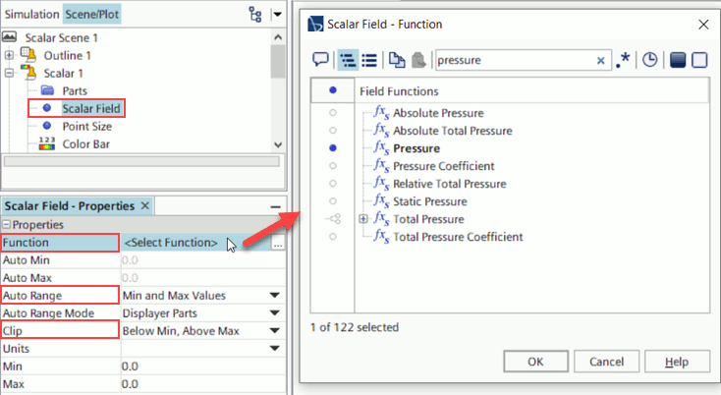Switch to the Scene/Plot tab
Image resolution: width=721 pixels, height=395 pixels.
[x=93, y=14]
